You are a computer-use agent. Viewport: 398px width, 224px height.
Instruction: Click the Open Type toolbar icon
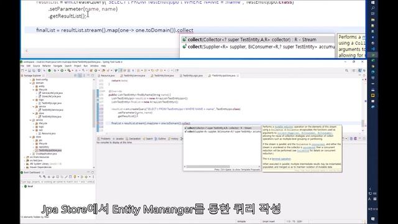point(104,70)
